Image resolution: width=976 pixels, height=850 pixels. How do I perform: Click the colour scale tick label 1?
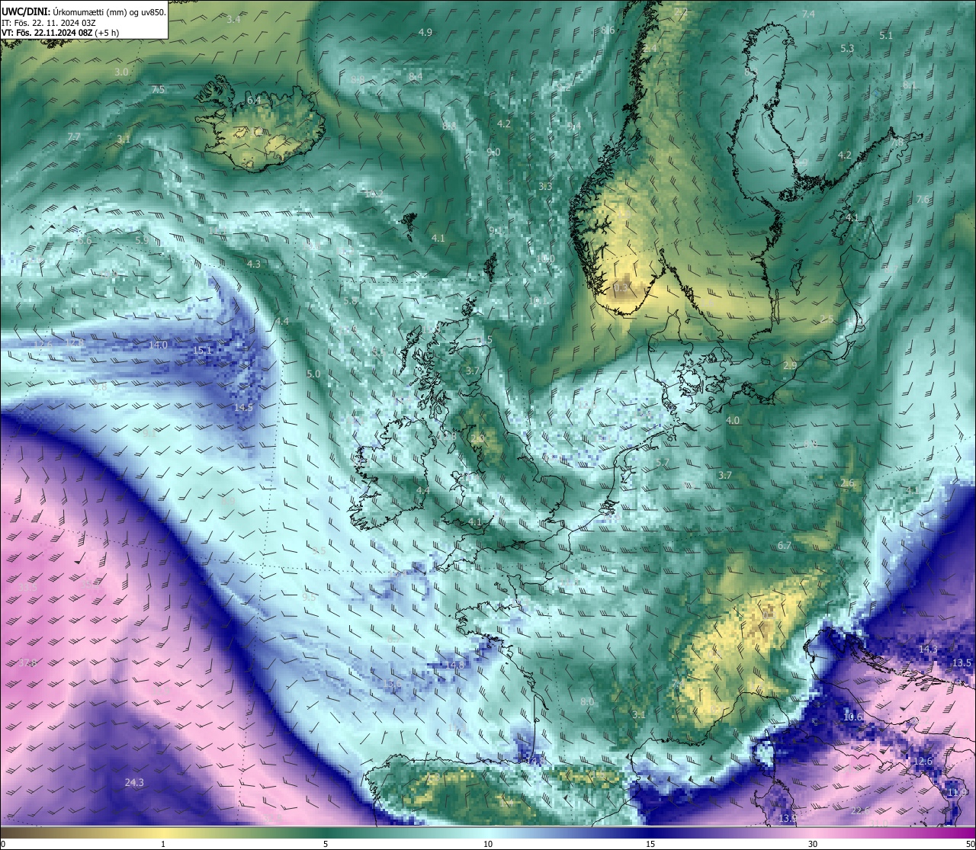[x=163, y=844]
